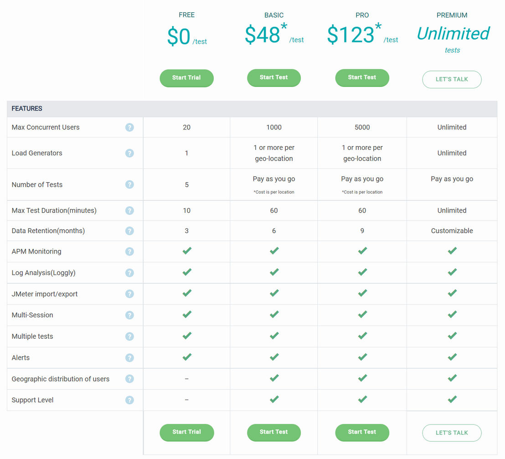Screen dimensions: 505x459
Task: Click top Start Test for PRO plan
Action: (362, 77)
